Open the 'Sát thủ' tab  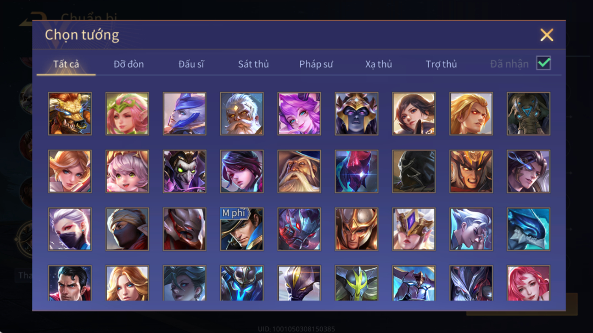[253, 64]
